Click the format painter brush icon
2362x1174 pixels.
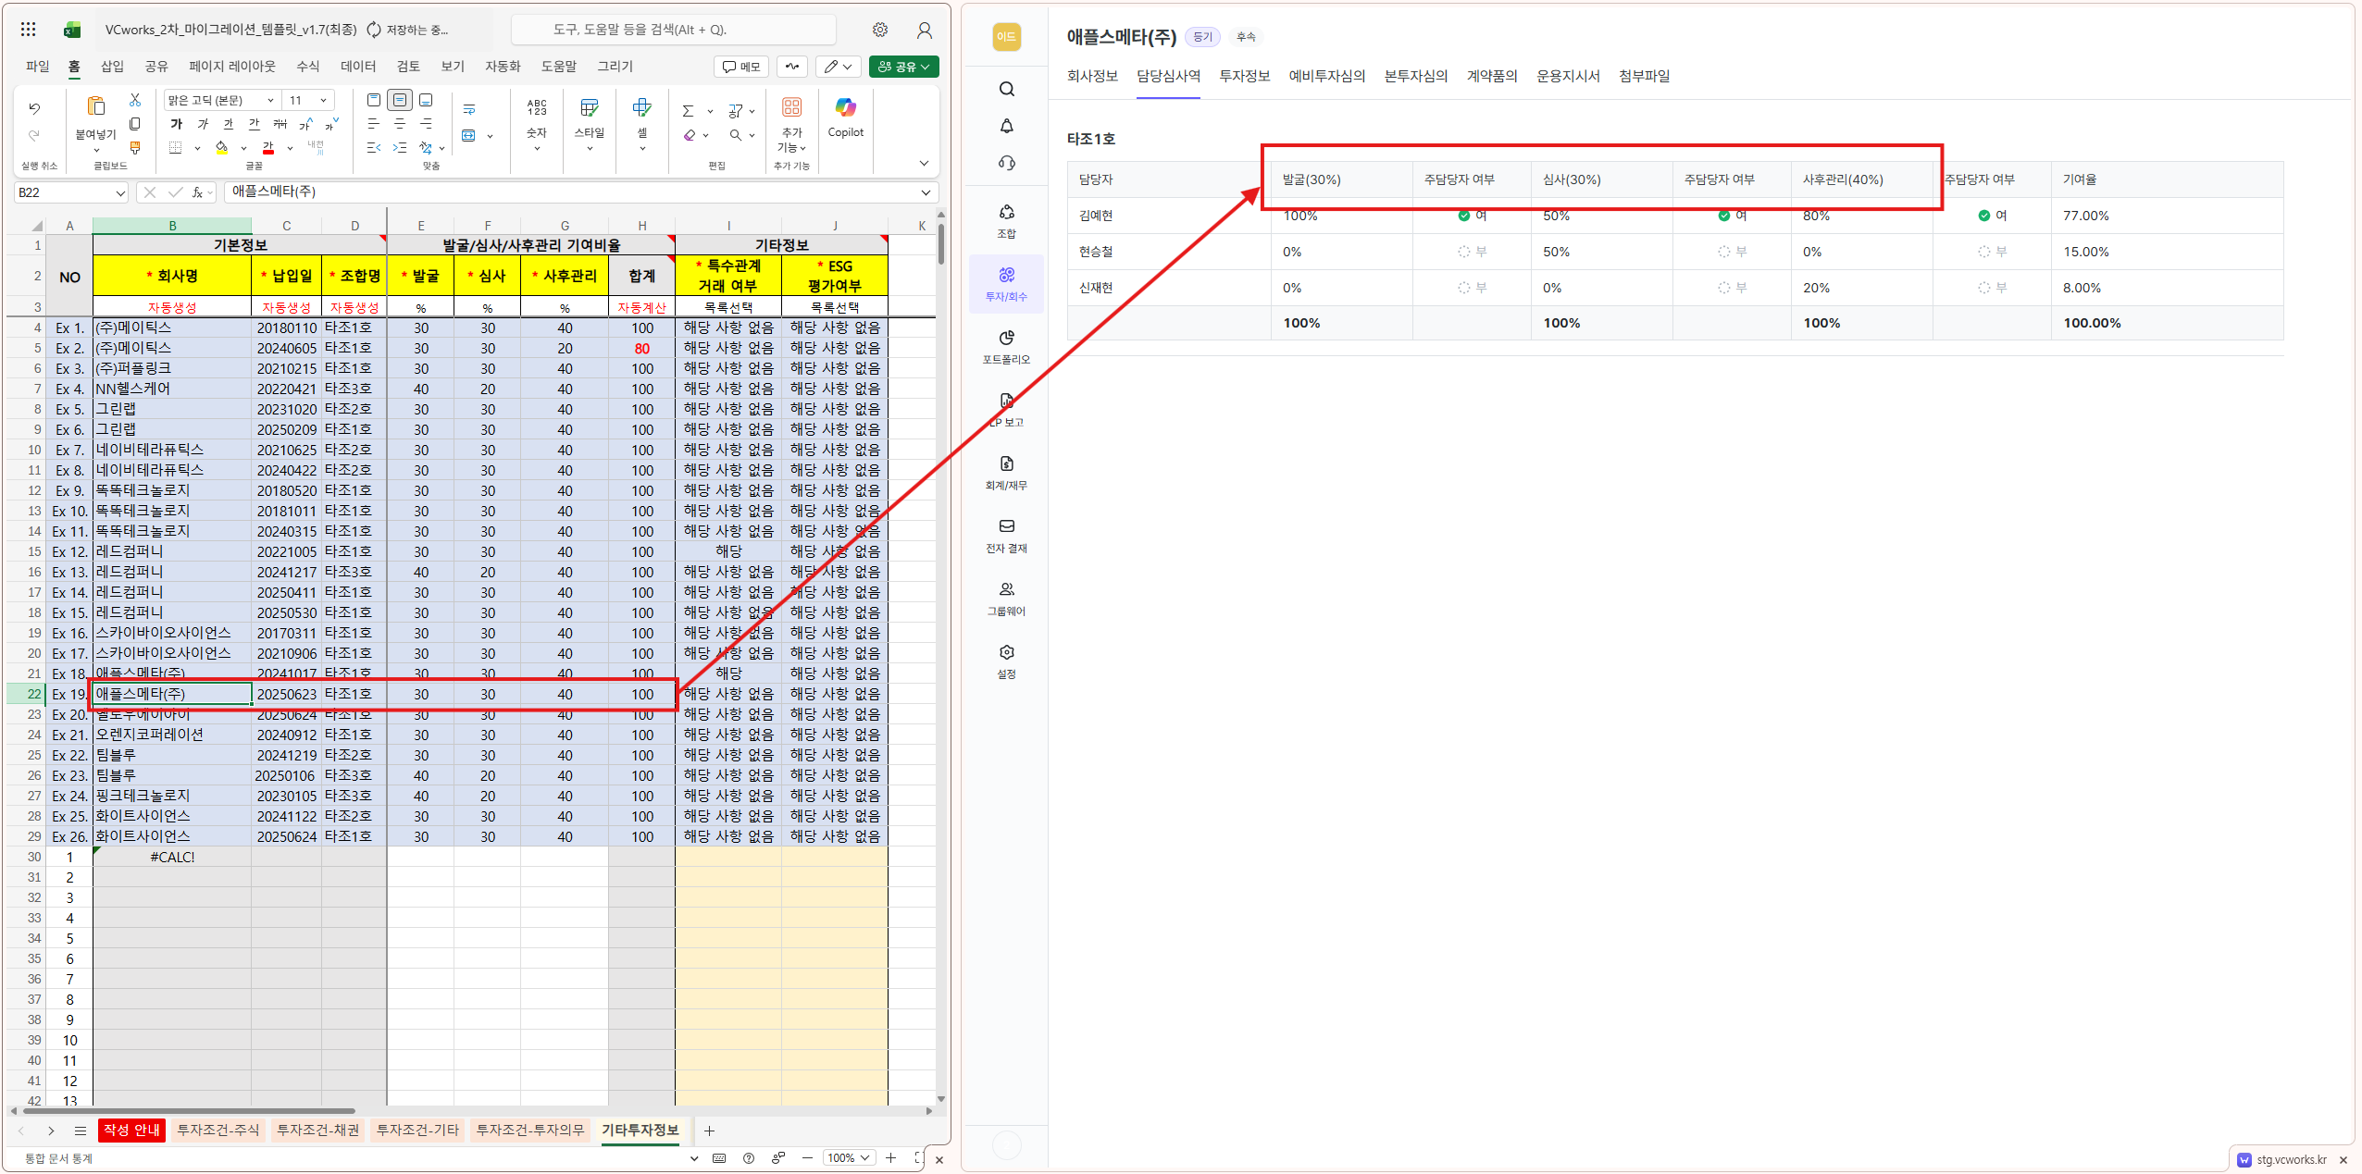pyautogui.click(x=135, y=148)
